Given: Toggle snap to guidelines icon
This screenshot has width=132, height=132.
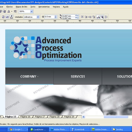Looking at the screenshot, I should click(x=86, y=17).
